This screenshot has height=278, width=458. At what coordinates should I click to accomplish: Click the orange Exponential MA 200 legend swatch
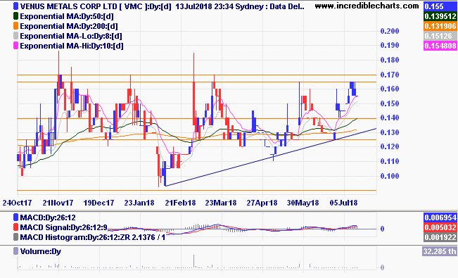[15, 26]
